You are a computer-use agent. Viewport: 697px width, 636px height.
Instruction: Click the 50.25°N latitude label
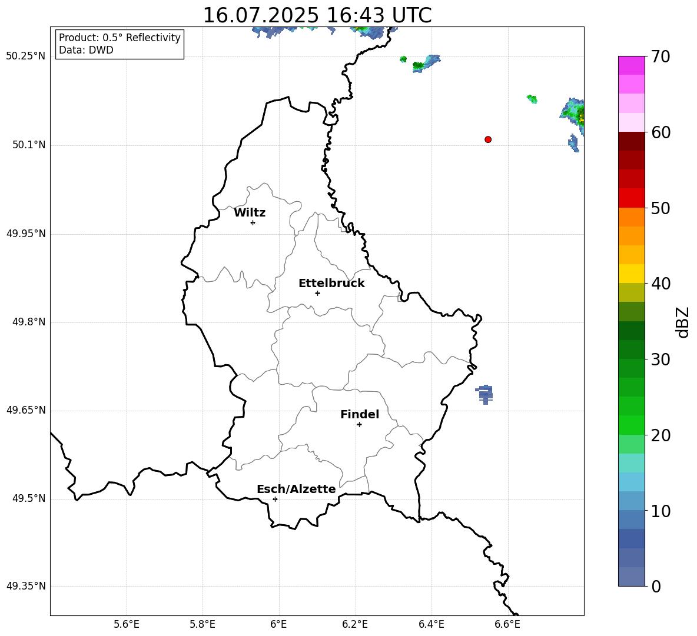[x=25, y=56]
